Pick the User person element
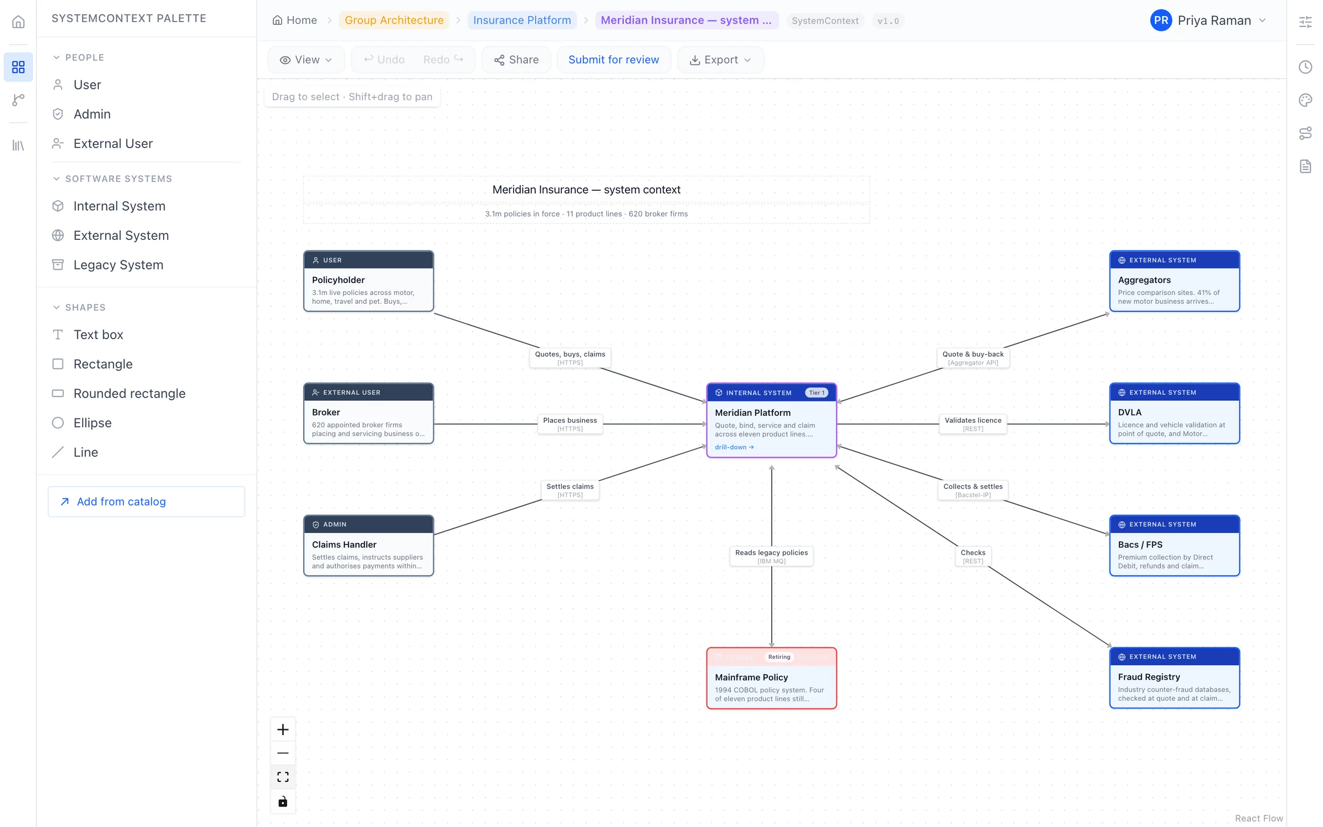This screenshot has width=1323, height=827. (146, 84)
